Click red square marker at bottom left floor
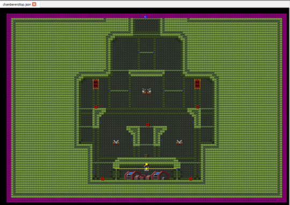Image resolution: width=290 pixels, height=205 pixels. coord(103,179)
